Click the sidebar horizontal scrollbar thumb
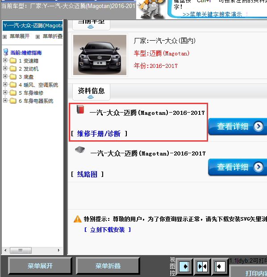The width and height of the screenshot is (267, 277). 21,250
